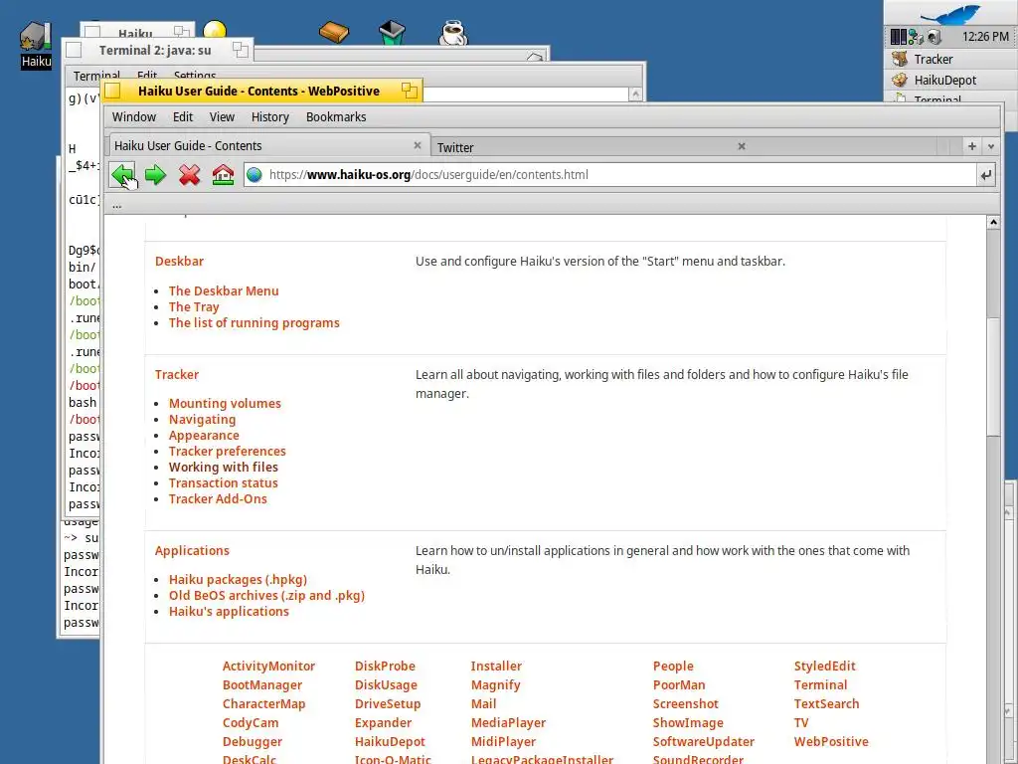1018x764 pixels.
Task: Open the Transaction status link
Action: coord(224,482)
